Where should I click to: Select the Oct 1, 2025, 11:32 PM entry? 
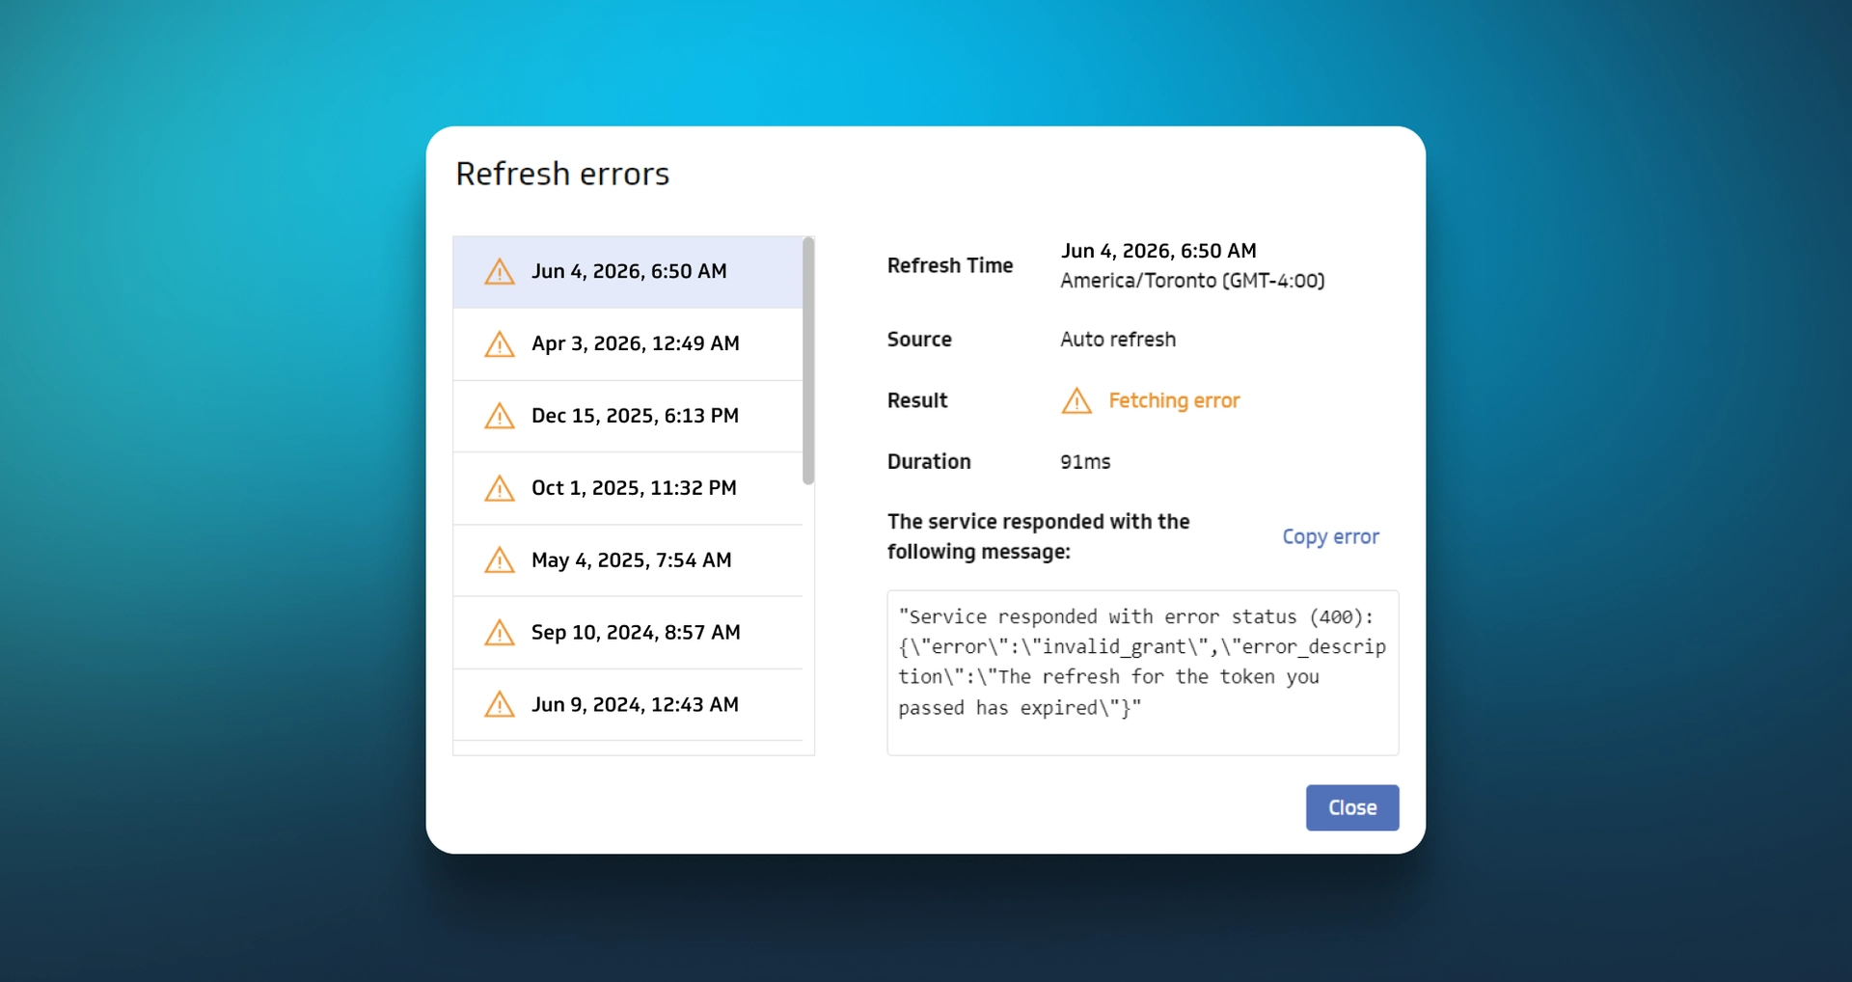[x=628, y=489]
